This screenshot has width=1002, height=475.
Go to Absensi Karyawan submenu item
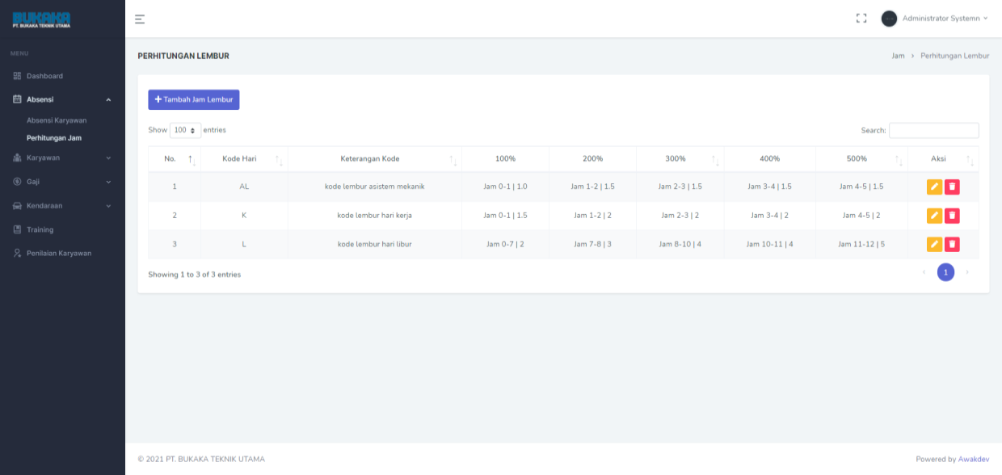point(57,120)
